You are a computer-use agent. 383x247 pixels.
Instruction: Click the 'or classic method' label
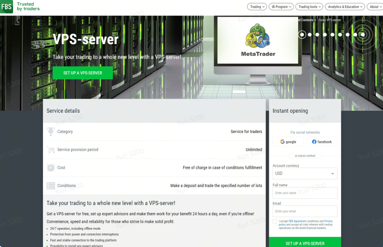point(305,156)
